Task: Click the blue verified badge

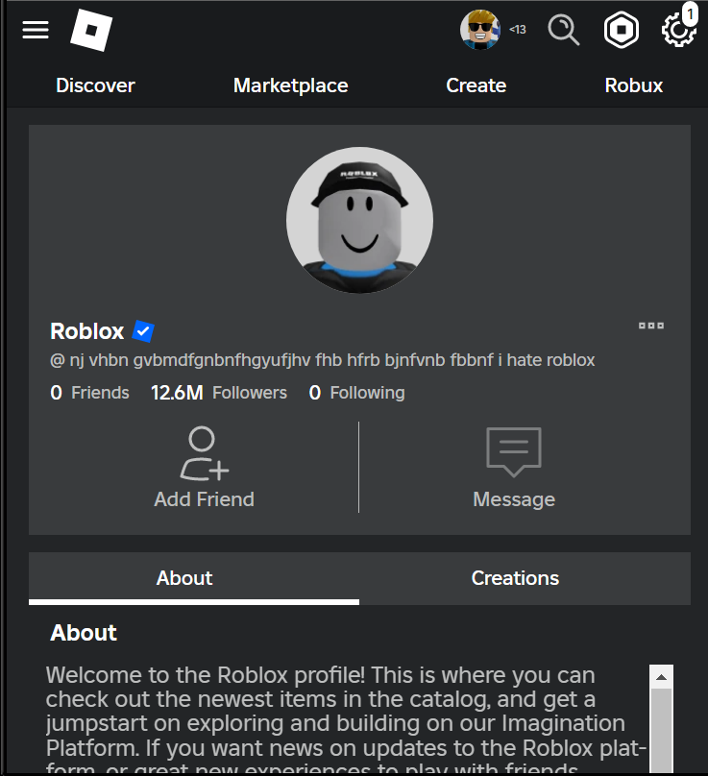Action: (x=143, y=331)
